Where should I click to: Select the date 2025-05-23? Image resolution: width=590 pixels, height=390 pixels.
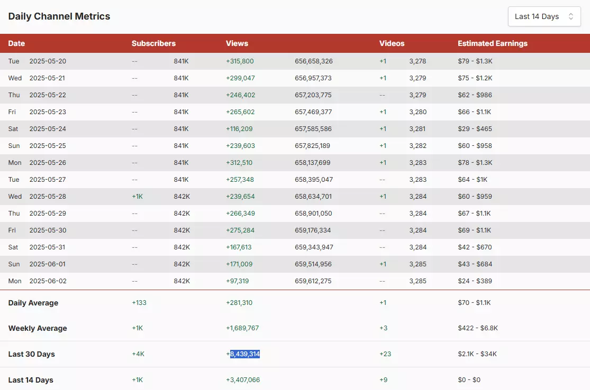(x=48, y=112)
